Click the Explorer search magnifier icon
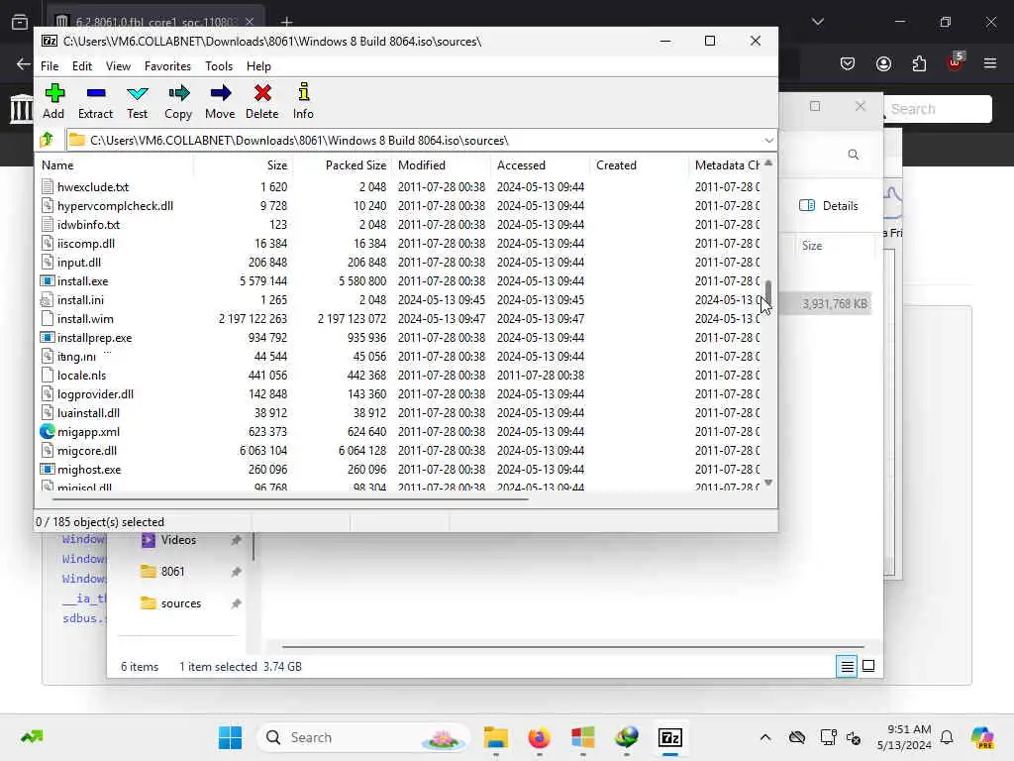 [854, 155]
